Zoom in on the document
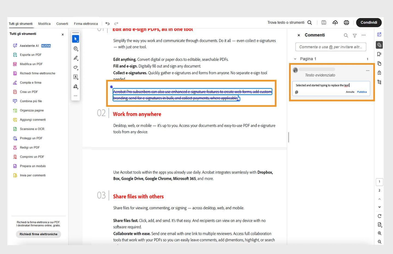This screenshot has height=254, width=393. pyautogui.click(x=379, y=233)
